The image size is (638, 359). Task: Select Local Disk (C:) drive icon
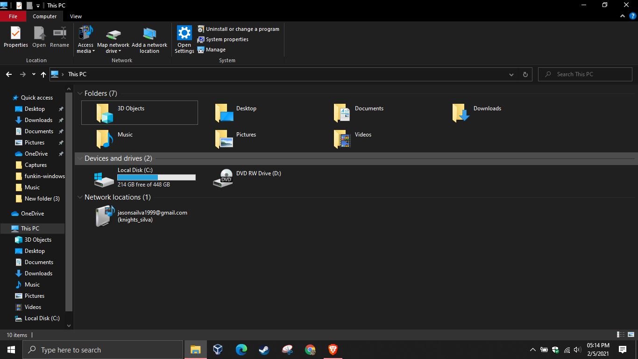(104, 179)
